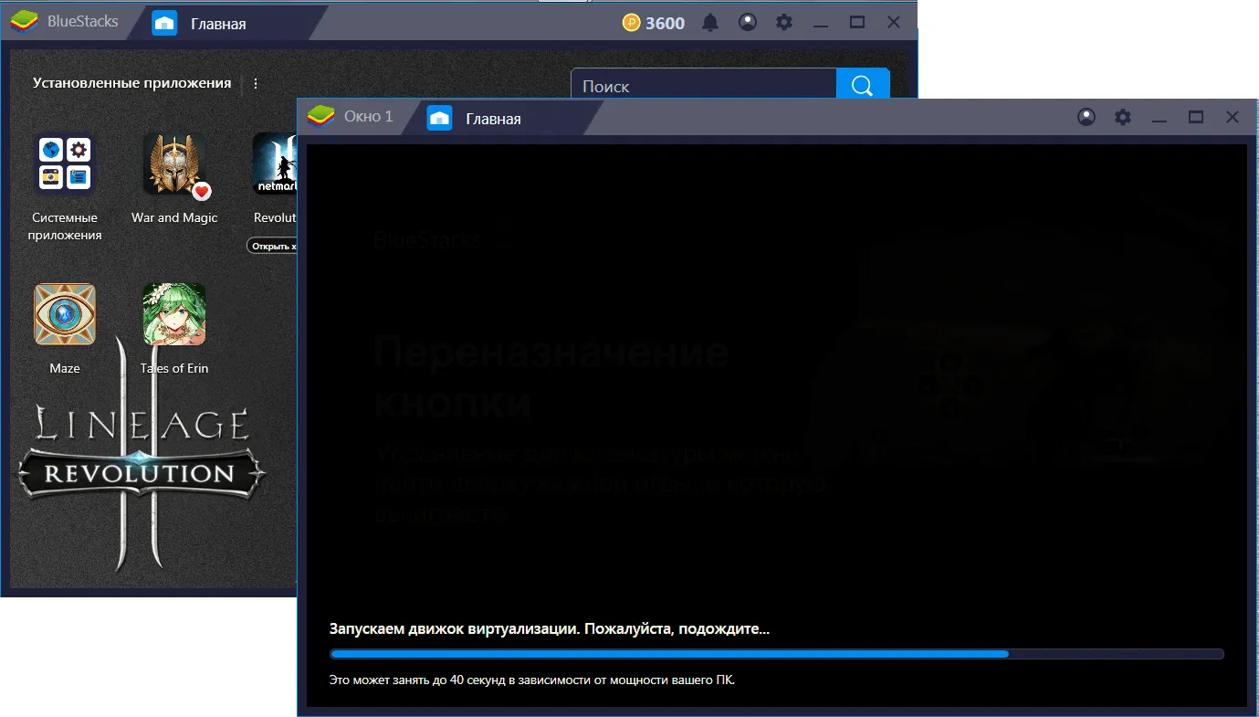Click the virtualization engine loading progress bar
The width and height of the screenshot is (1259, 717).
coord(776,654)
